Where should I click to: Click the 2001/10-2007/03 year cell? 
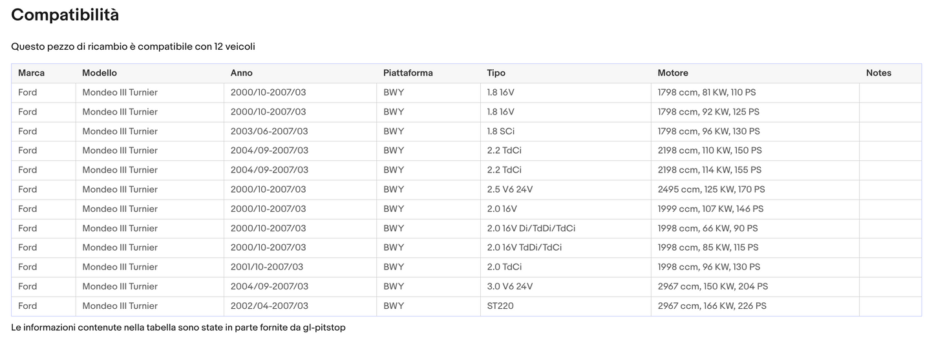pos(266,267)
